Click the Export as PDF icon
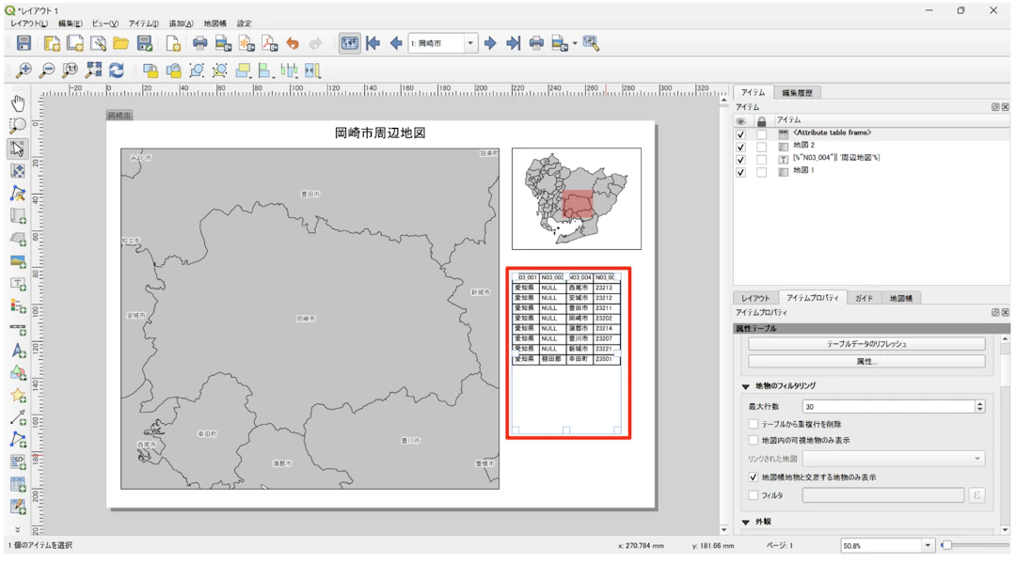Viewport: 1016px width, 563px height. tap(269, 43)
